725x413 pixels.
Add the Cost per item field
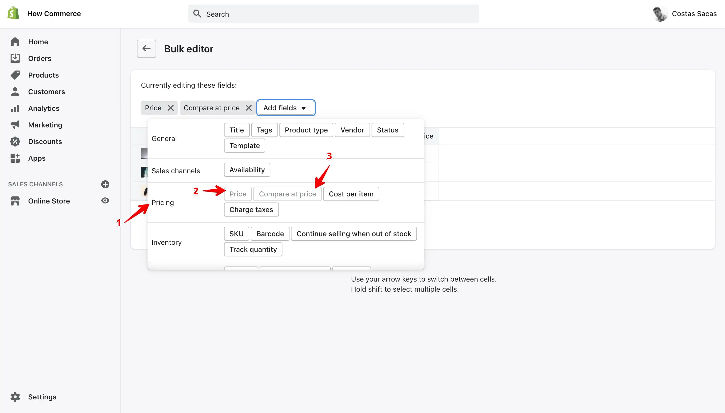(x=351, y=194)
